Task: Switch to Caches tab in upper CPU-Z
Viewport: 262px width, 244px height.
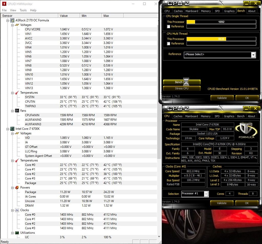Action: pos(178,11)
